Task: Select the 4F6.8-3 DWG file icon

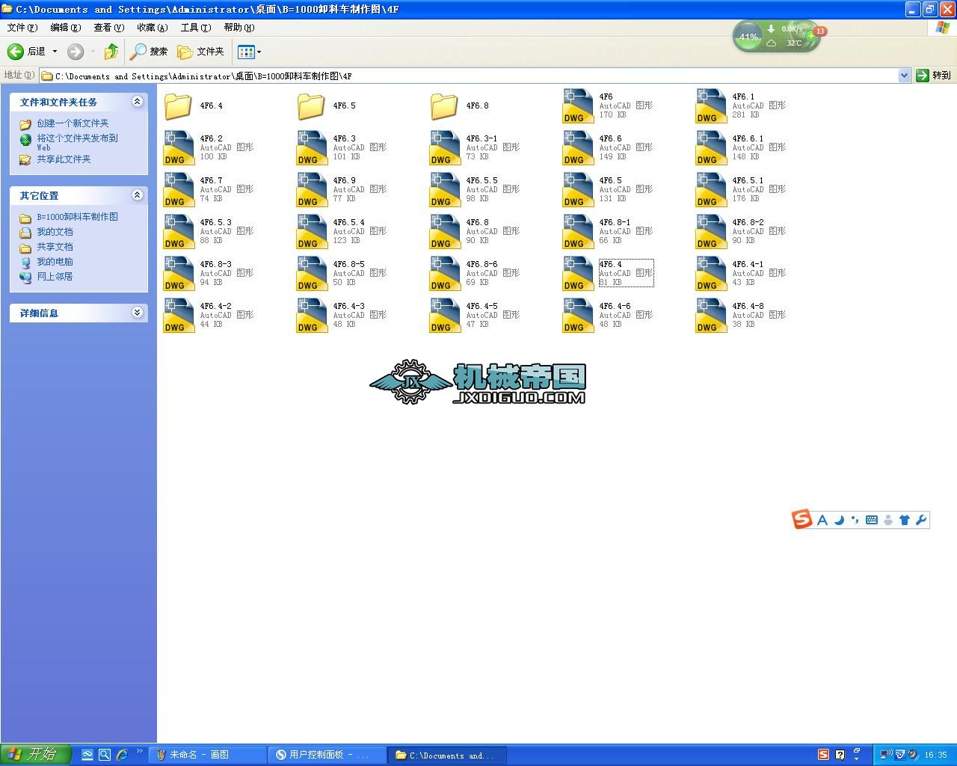Action: point(179,274)
